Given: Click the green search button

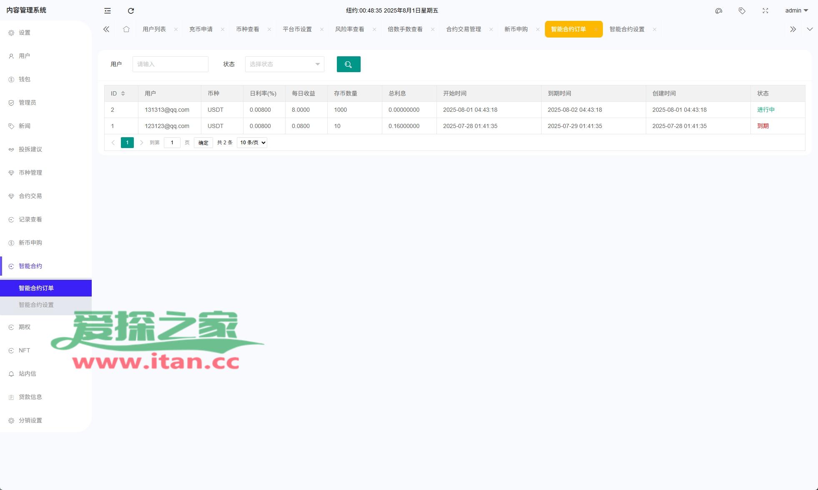Looking at the screenshot, I should [349, 64].
